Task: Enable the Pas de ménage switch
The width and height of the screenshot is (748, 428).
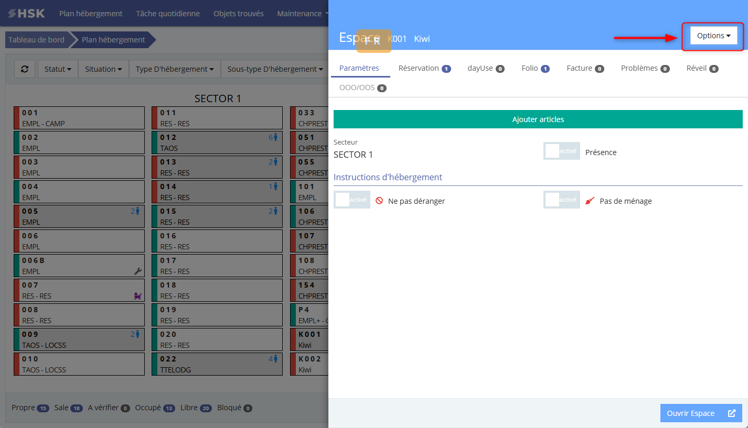Action: pyautogui.click(x=561, y=200)
